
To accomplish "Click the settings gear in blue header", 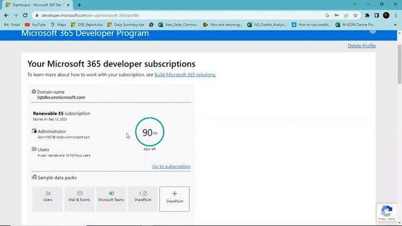I will click(x=372, y=32).
